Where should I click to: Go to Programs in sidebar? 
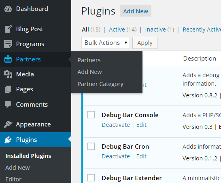coord(36,44)
